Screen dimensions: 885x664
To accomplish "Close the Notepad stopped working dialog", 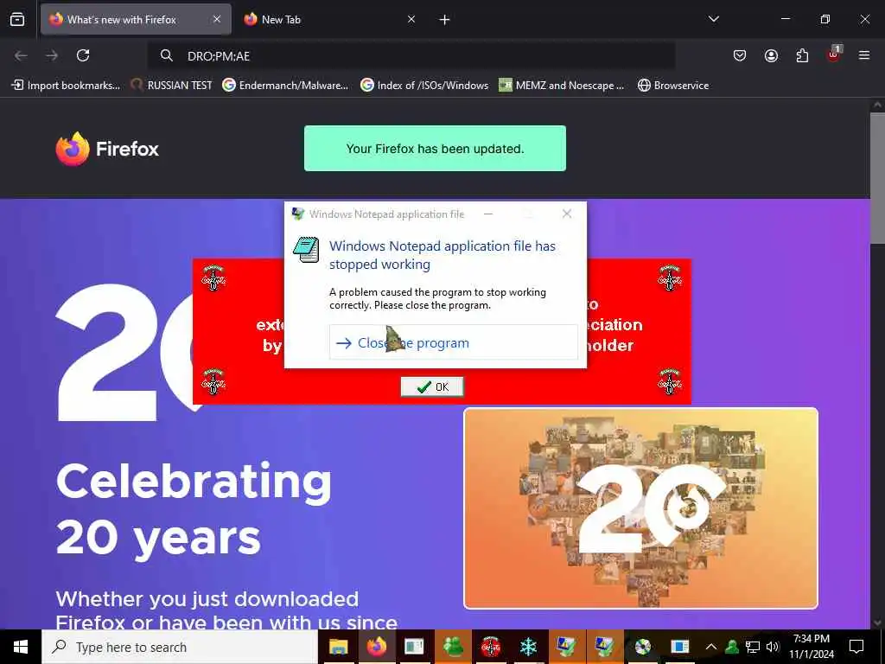I will click(567, 214).
